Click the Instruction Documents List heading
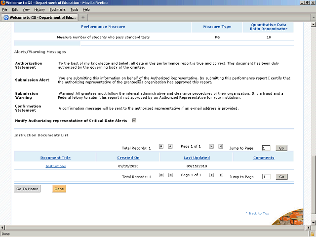This screenshot has width=316, height=237. 41,135
